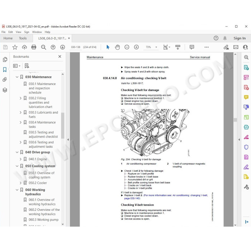Open the 060.3 Working pump bookmark
251x251 pixels.
click(43, 219)
